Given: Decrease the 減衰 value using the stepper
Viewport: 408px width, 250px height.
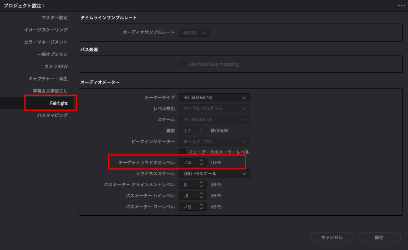Looking at the screenshot, I should (x=201, y=131).
